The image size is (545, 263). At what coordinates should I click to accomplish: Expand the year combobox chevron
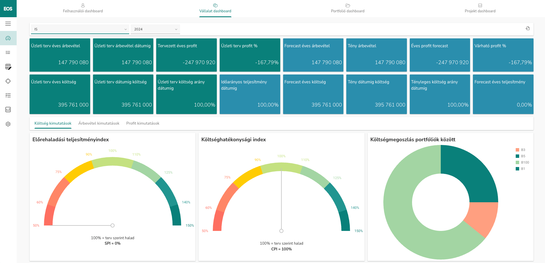[x=176, y=29]
